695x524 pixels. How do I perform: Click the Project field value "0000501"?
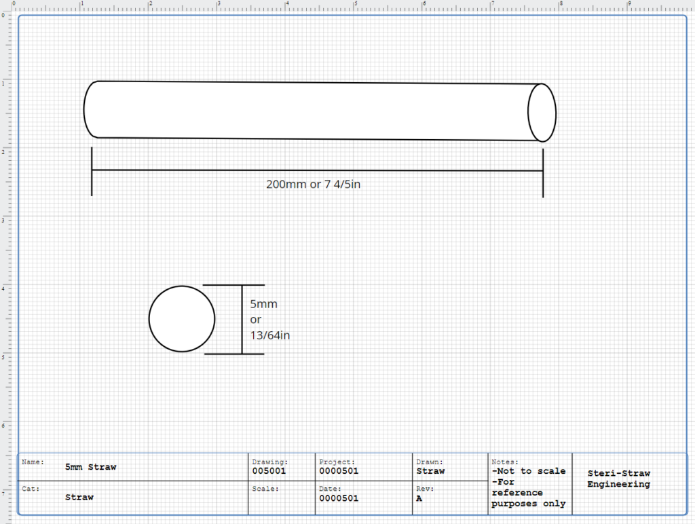pos(339,470)
